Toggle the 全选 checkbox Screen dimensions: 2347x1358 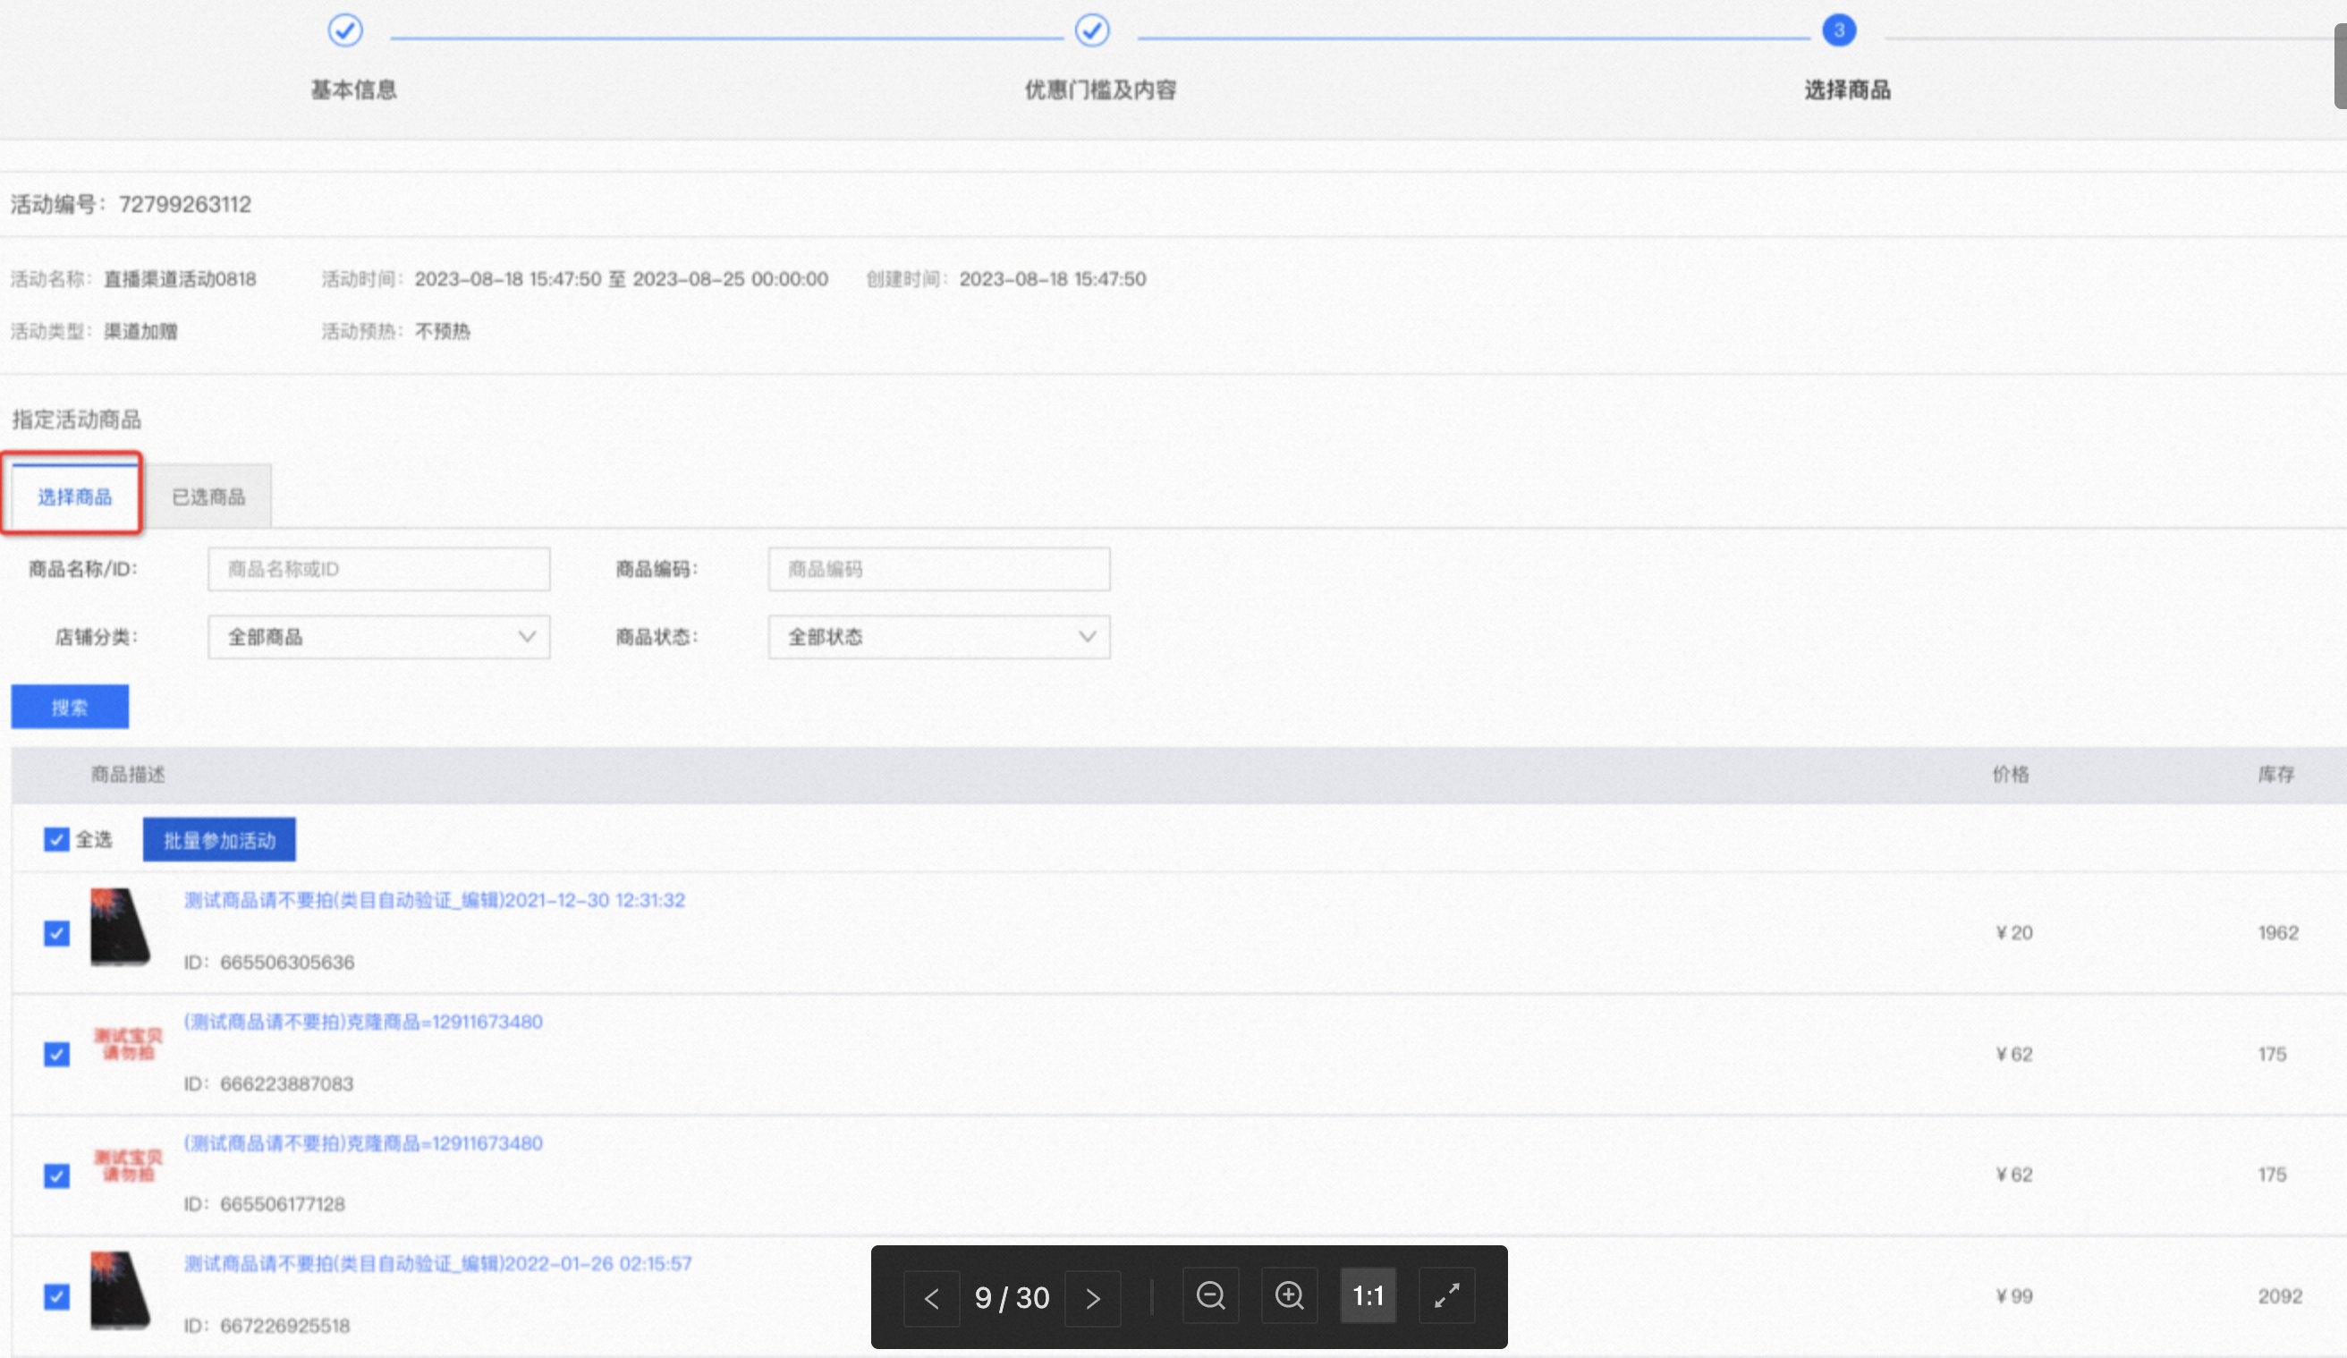click(x=57, y=839)
